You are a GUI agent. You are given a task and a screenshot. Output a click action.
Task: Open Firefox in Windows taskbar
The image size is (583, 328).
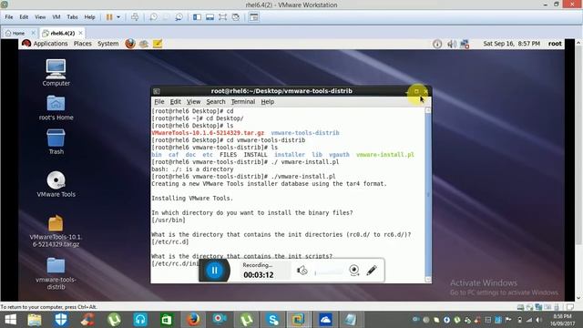193,320
